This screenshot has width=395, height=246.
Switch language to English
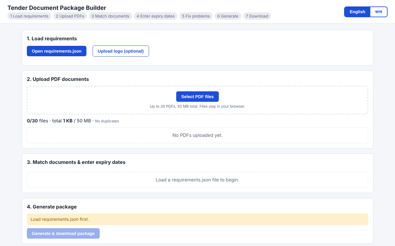point(357,12)
